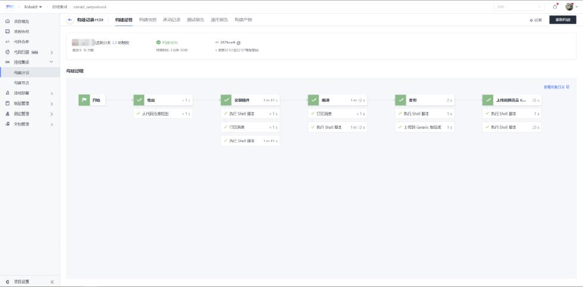The image size is (583, 287).
Task: Click the 持续集成 breadcrumb link
Action: [x=59, y=7]
